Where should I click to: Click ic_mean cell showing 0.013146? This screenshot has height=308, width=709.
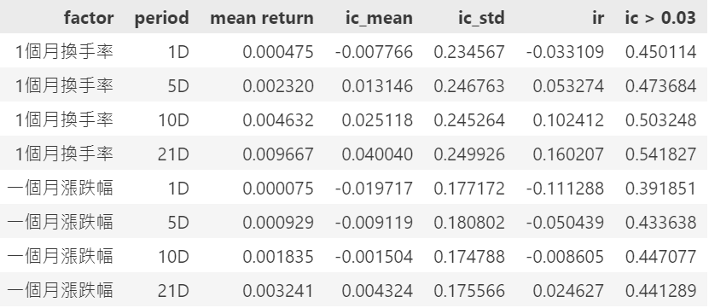pos(377,86)
